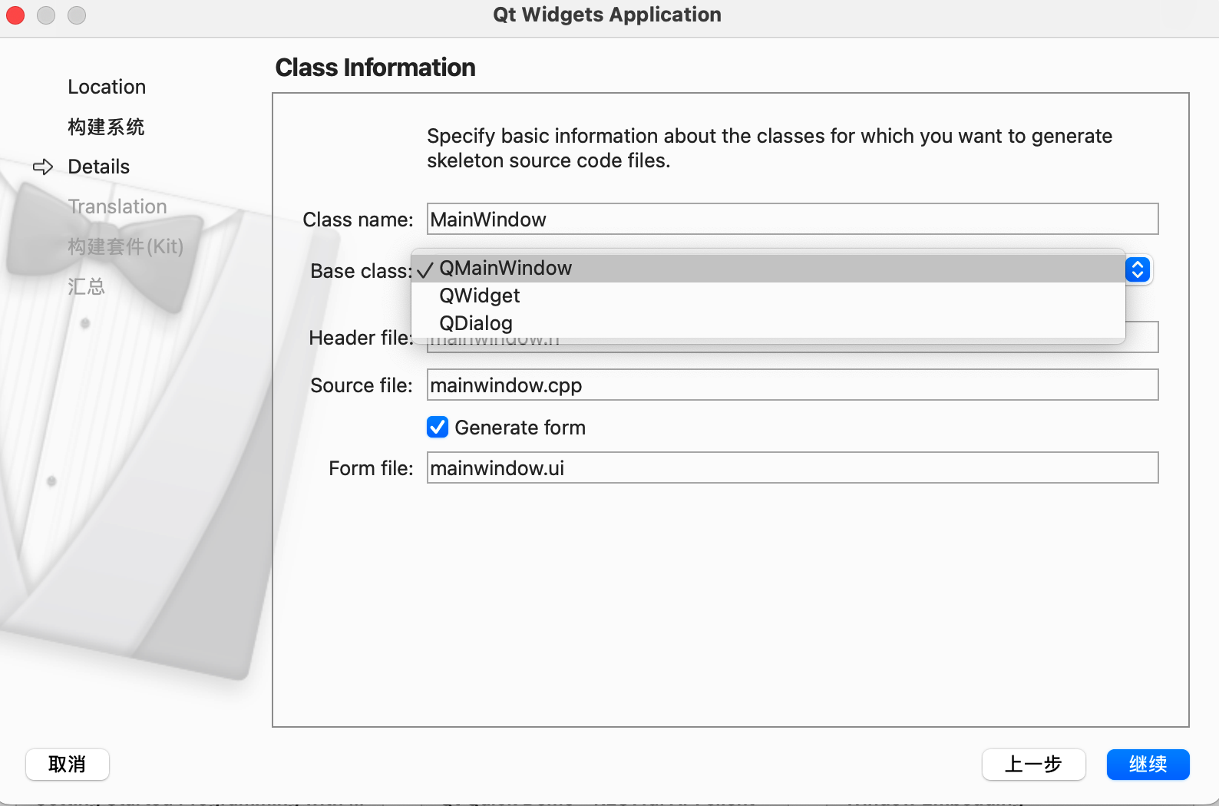Click the Header file label
Image resolution: width=1219 pixels, height=806 pixels.
[x=361, y=338]
